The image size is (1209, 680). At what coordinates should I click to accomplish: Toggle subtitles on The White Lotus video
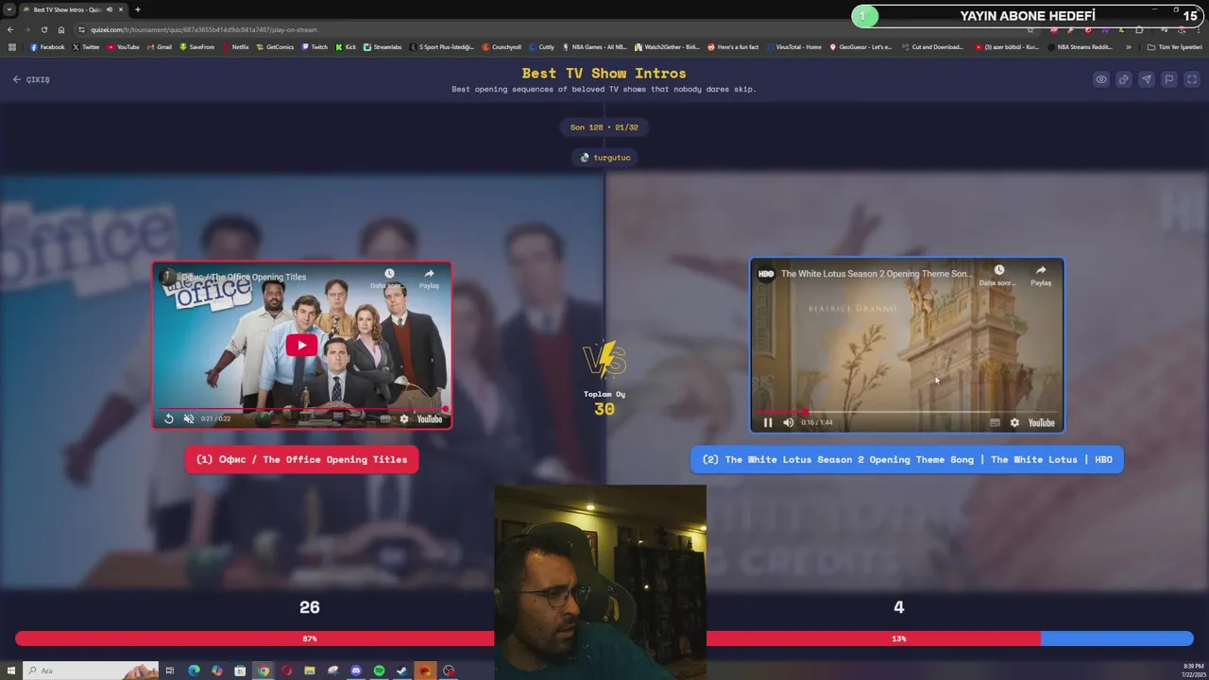(995, 422)
